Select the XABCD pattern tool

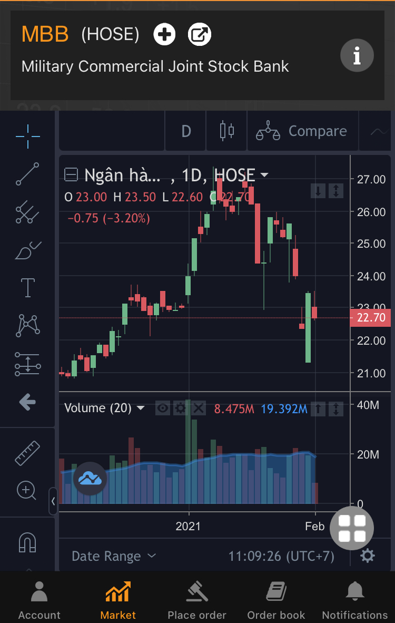[28, 325]
